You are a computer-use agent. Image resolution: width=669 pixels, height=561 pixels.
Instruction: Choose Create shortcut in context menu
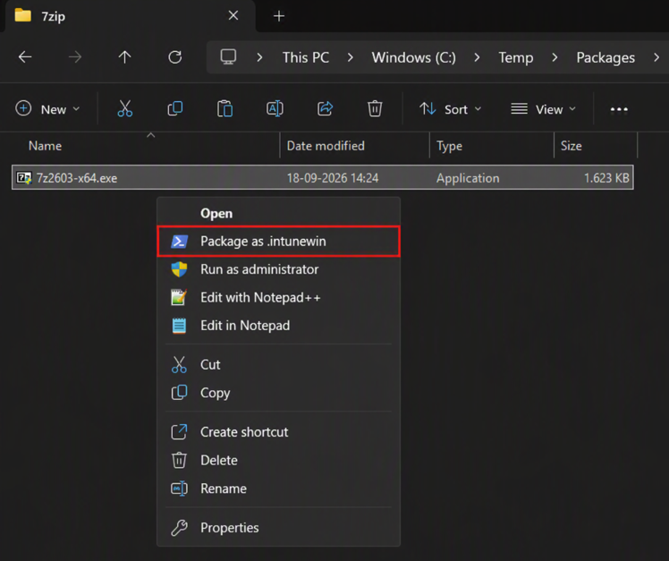(279, 432)
